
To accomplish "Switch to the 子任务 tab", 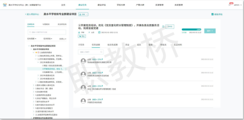I will 81,45.
